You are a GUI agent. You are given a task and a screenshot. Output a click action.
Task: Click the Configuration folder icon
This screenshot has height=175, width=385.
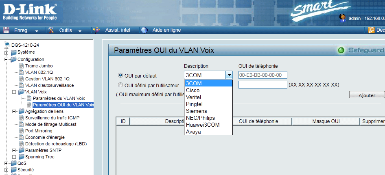pyautogui.click(x=14, y=60)
